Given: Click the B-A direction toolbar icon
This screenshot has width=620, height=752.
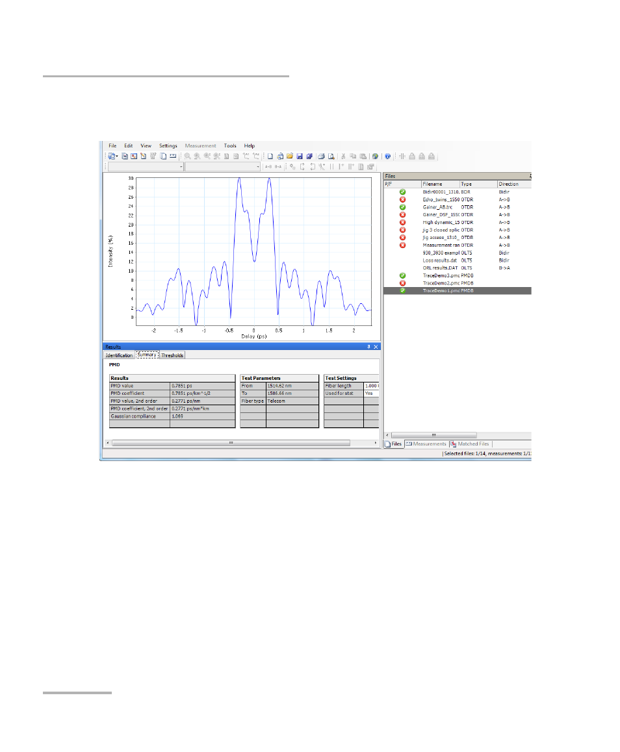Looking at the screenshot, I should pyautogui.click(x=278, y=167).
